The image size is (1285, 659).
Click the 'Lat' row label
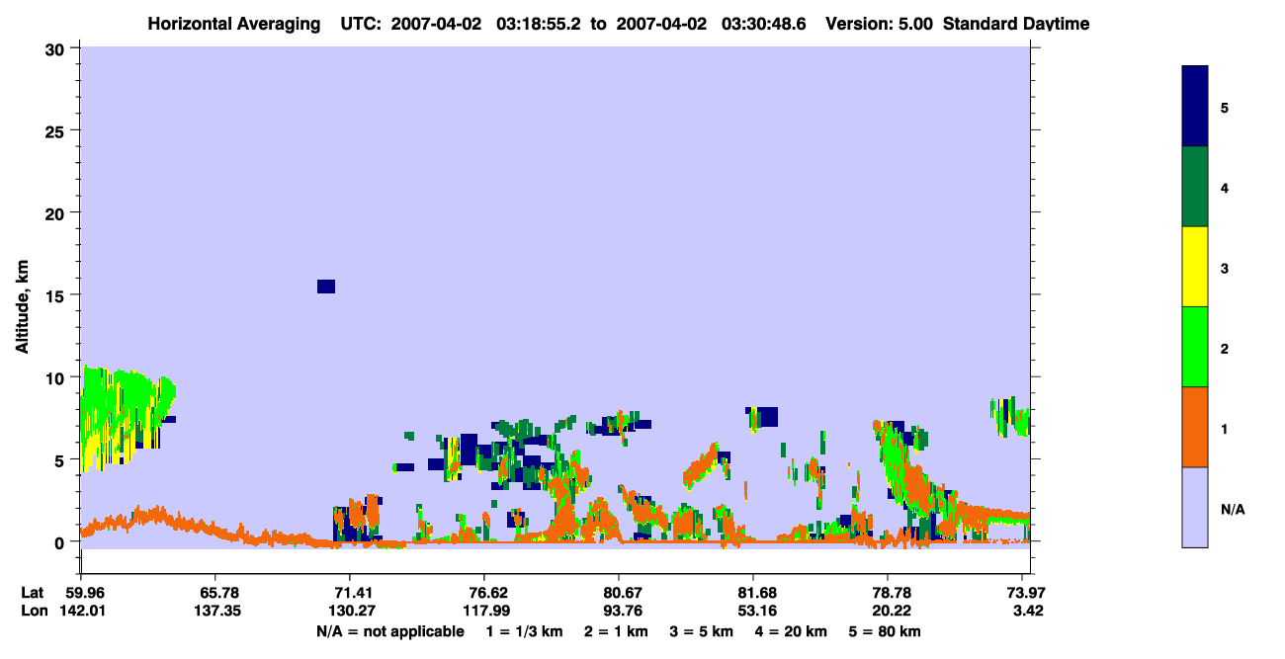(x=33, y=593)
